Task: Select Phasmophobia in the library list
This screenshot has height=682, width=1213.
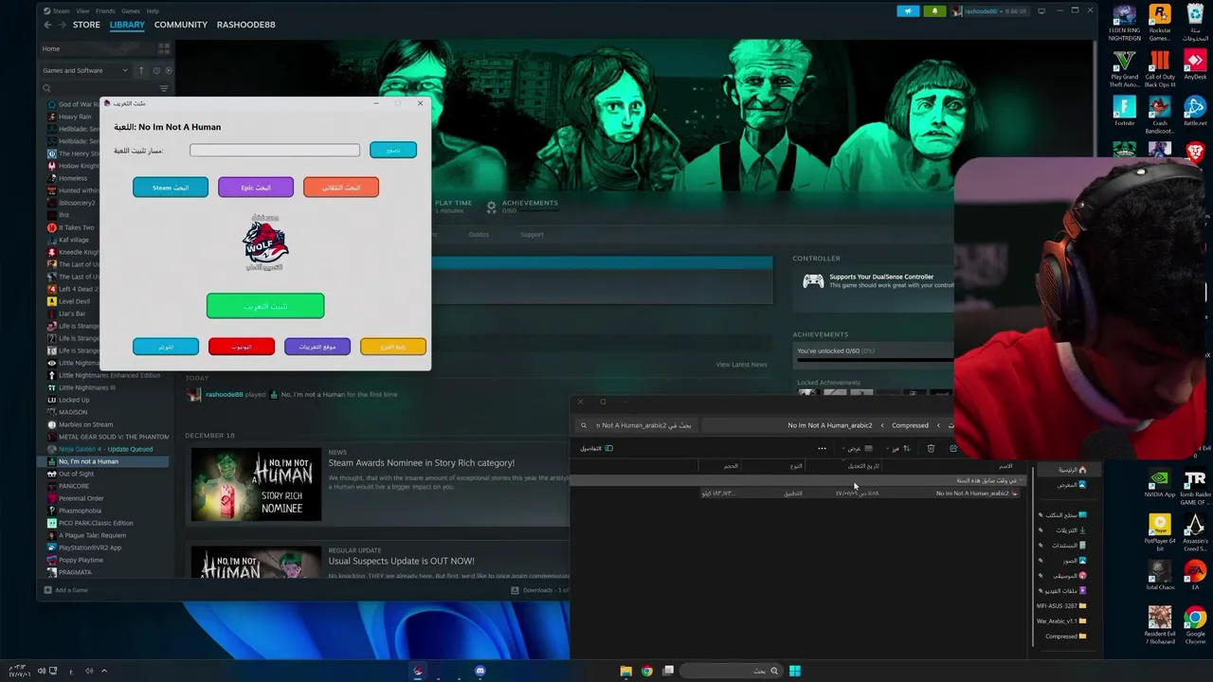Action: [x=80, y=511]
